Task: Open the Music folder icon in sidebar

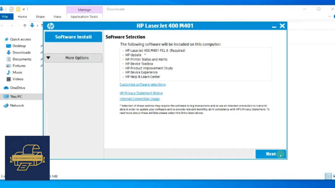Action: (8, 73)
